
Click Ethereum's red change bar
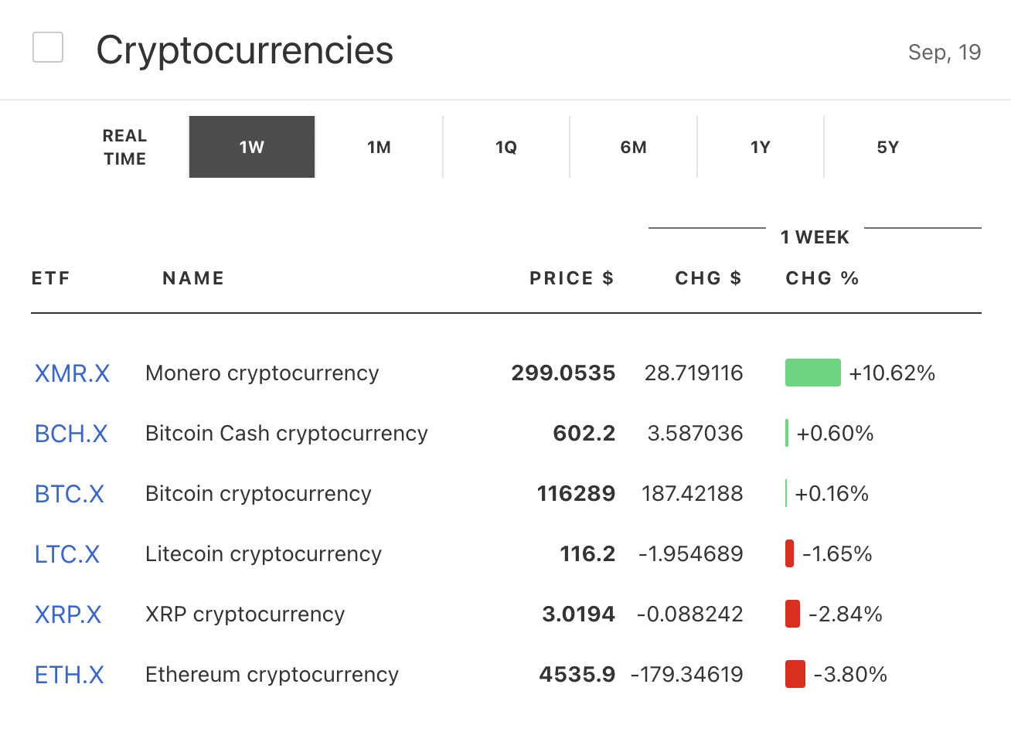(795, 674)
